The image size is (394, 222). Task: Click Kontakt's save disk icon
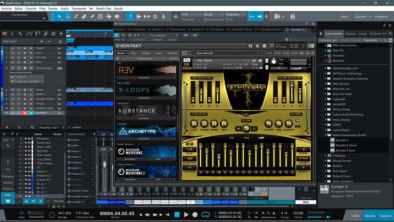(x=251, y=46)
